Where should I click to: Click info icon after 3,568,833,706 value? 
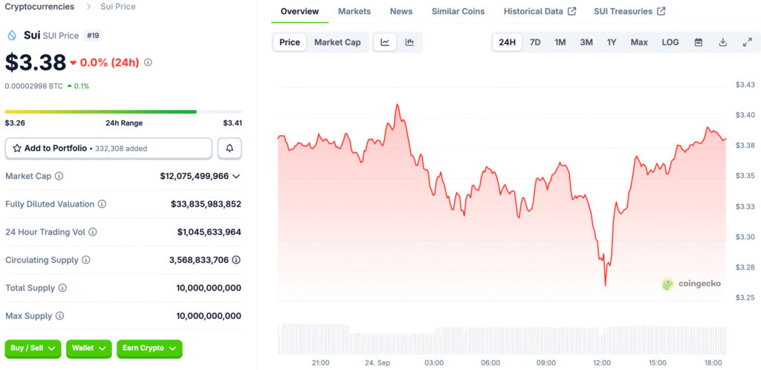coord(236,260)
